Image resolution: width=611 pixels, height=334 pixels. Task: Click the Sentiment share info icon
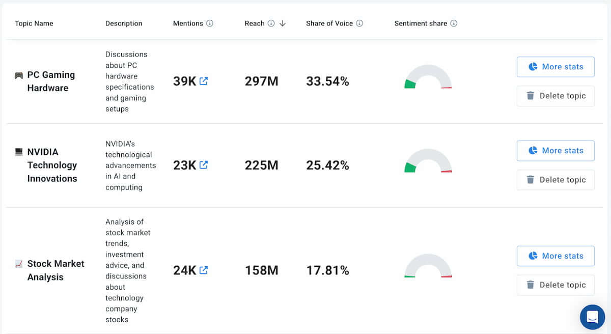point(455,23)
